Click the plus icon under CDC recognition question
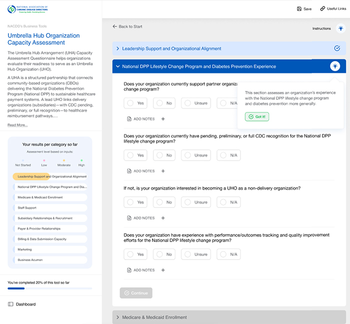The width and height of the screenshot is (350, 324). (x=163, y=171)
